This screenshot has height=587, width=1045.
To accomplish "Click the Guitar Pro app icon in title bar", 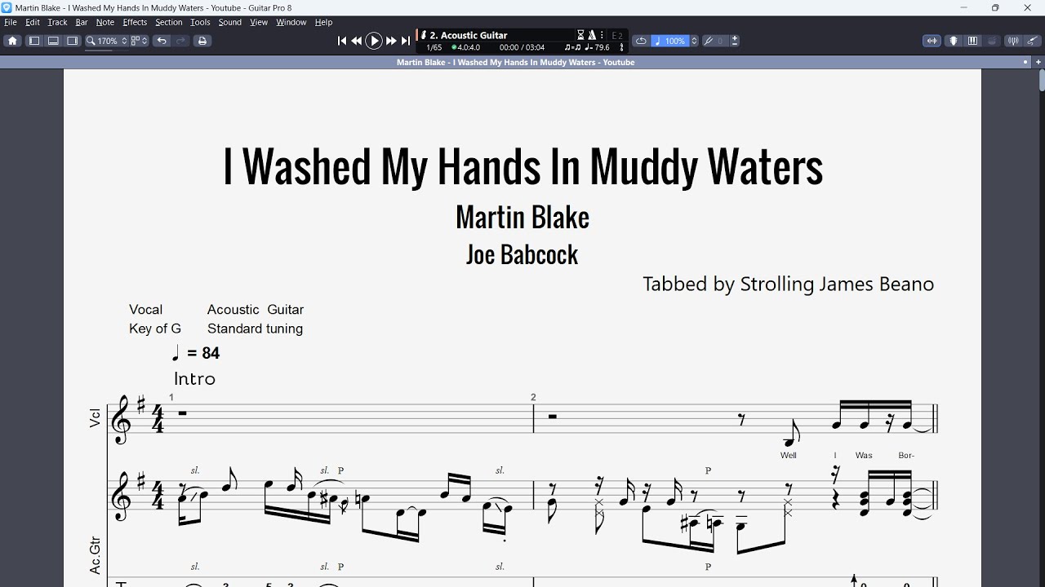I will pyautogui.click(x=7, y=7).
